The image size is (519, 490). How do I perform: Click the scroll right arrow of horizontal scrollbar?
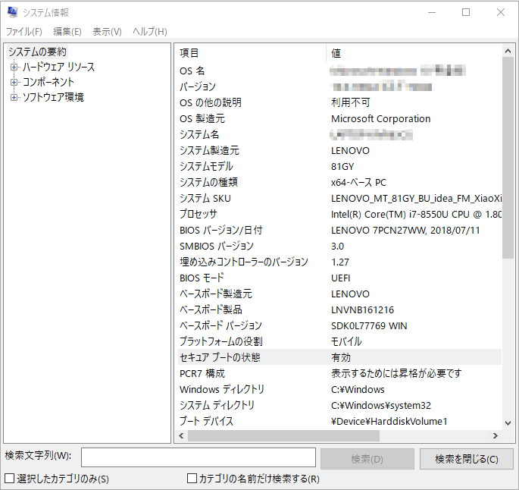click(496, 436)
